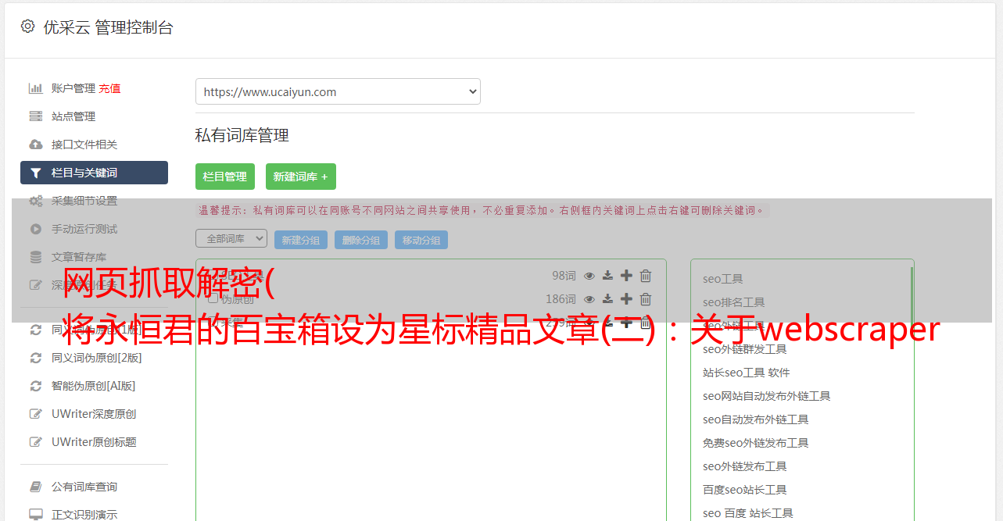Image resolution: width=1003 pixels, height=521 pixels.
Task: Click the 私有词库管理 heading
Action: [242, 135]
